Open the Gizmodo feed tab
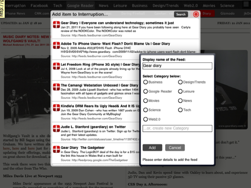Image resolution: width=251 pixels, height=188 pixels. [227, 14]
